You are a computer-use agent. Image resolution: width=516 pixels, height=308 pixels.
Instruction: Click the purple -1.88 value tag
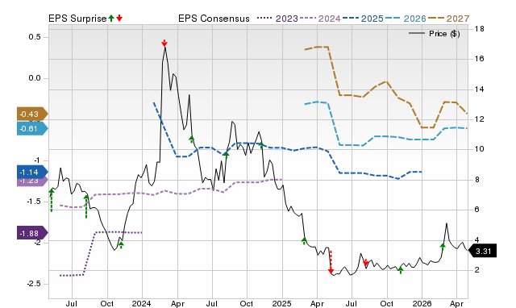[32, 233]
